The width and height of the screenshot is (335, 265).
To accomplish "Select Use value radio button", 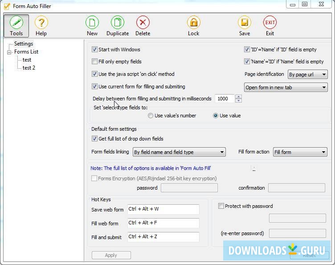I will [215, 116].
